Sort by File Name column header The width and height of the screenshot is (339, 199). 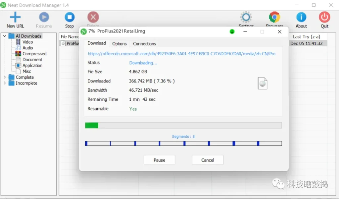[x=70, y=36]
